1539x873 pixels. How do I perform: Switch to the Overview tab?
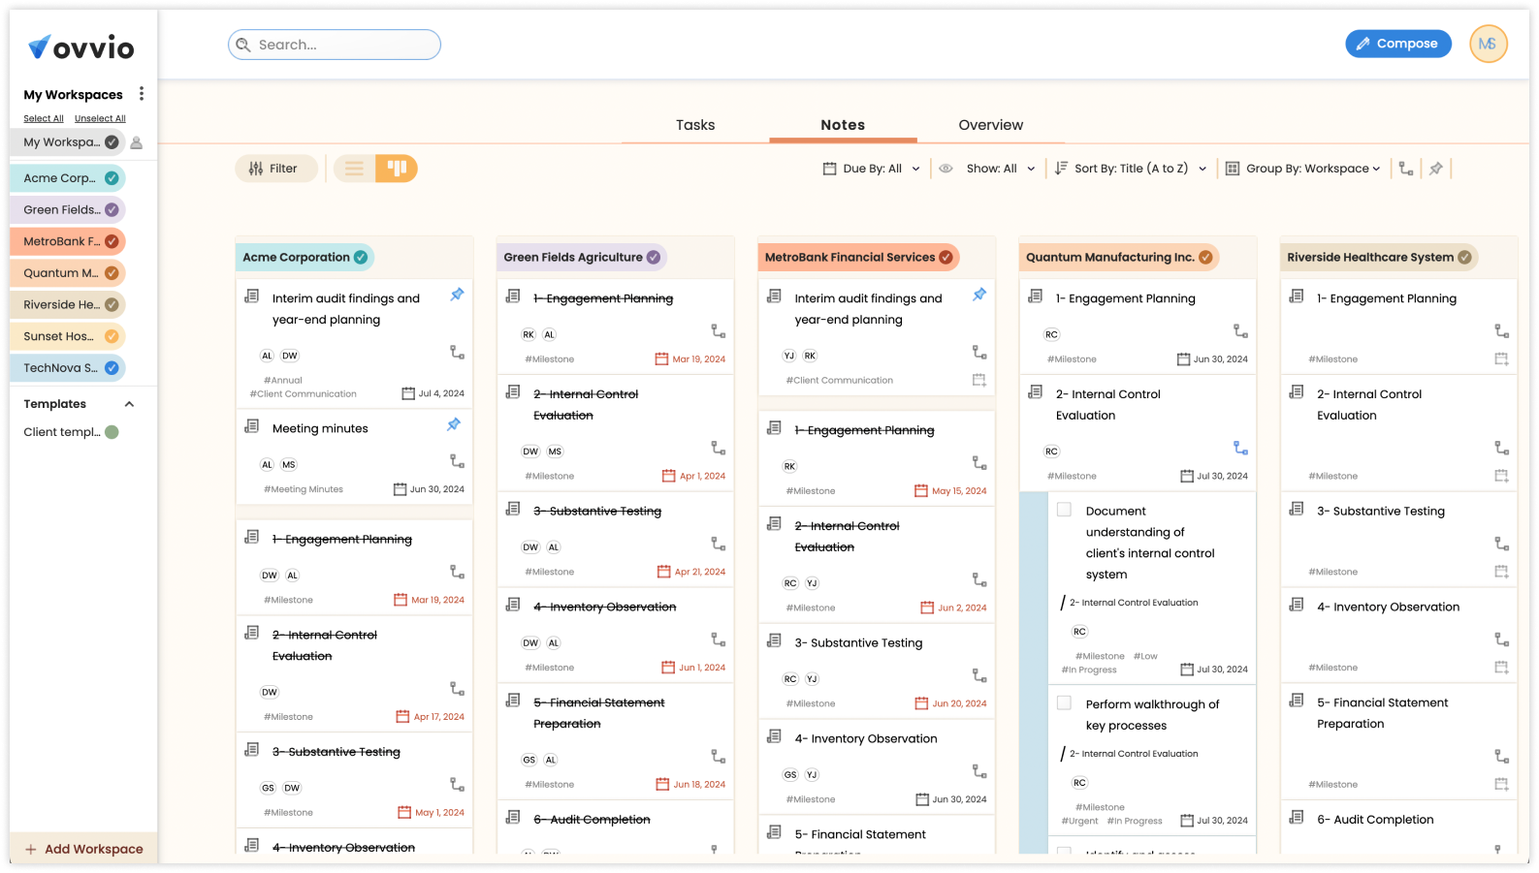991,125
